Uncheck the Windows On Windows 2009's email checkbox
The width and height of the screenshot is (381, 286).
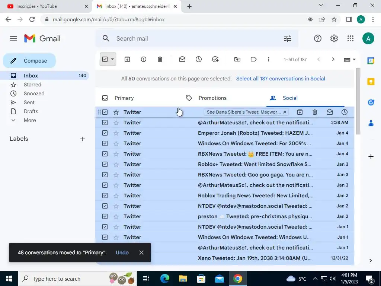point(105,143)
